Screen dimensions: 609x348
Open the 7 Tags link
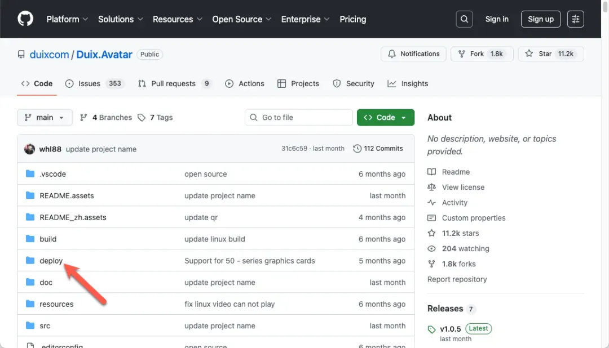(161, 118)
